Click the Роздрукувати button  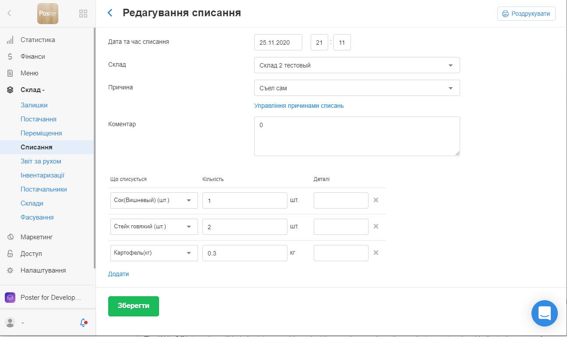coord(526,14)
